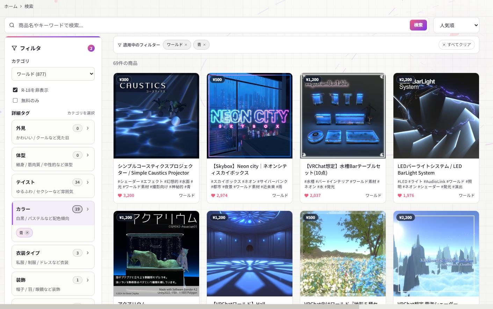Screen dimensions: 493x309
Task: Click すべてクリア to clear filters
Action: click(456, 45)
